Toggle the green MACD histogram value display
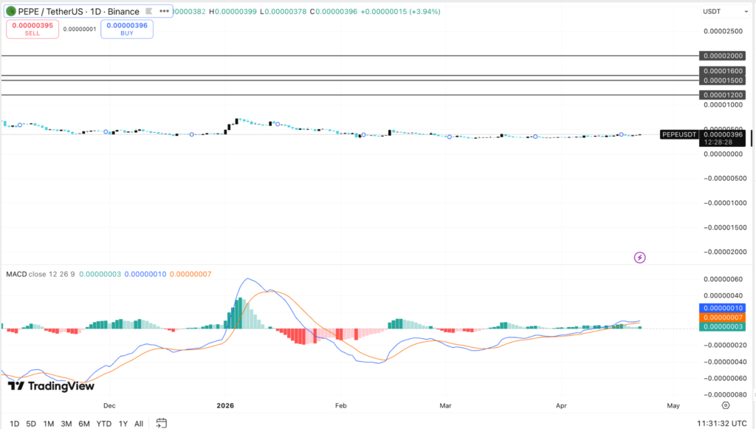756x429 pixels. click(x=721, y=325)
